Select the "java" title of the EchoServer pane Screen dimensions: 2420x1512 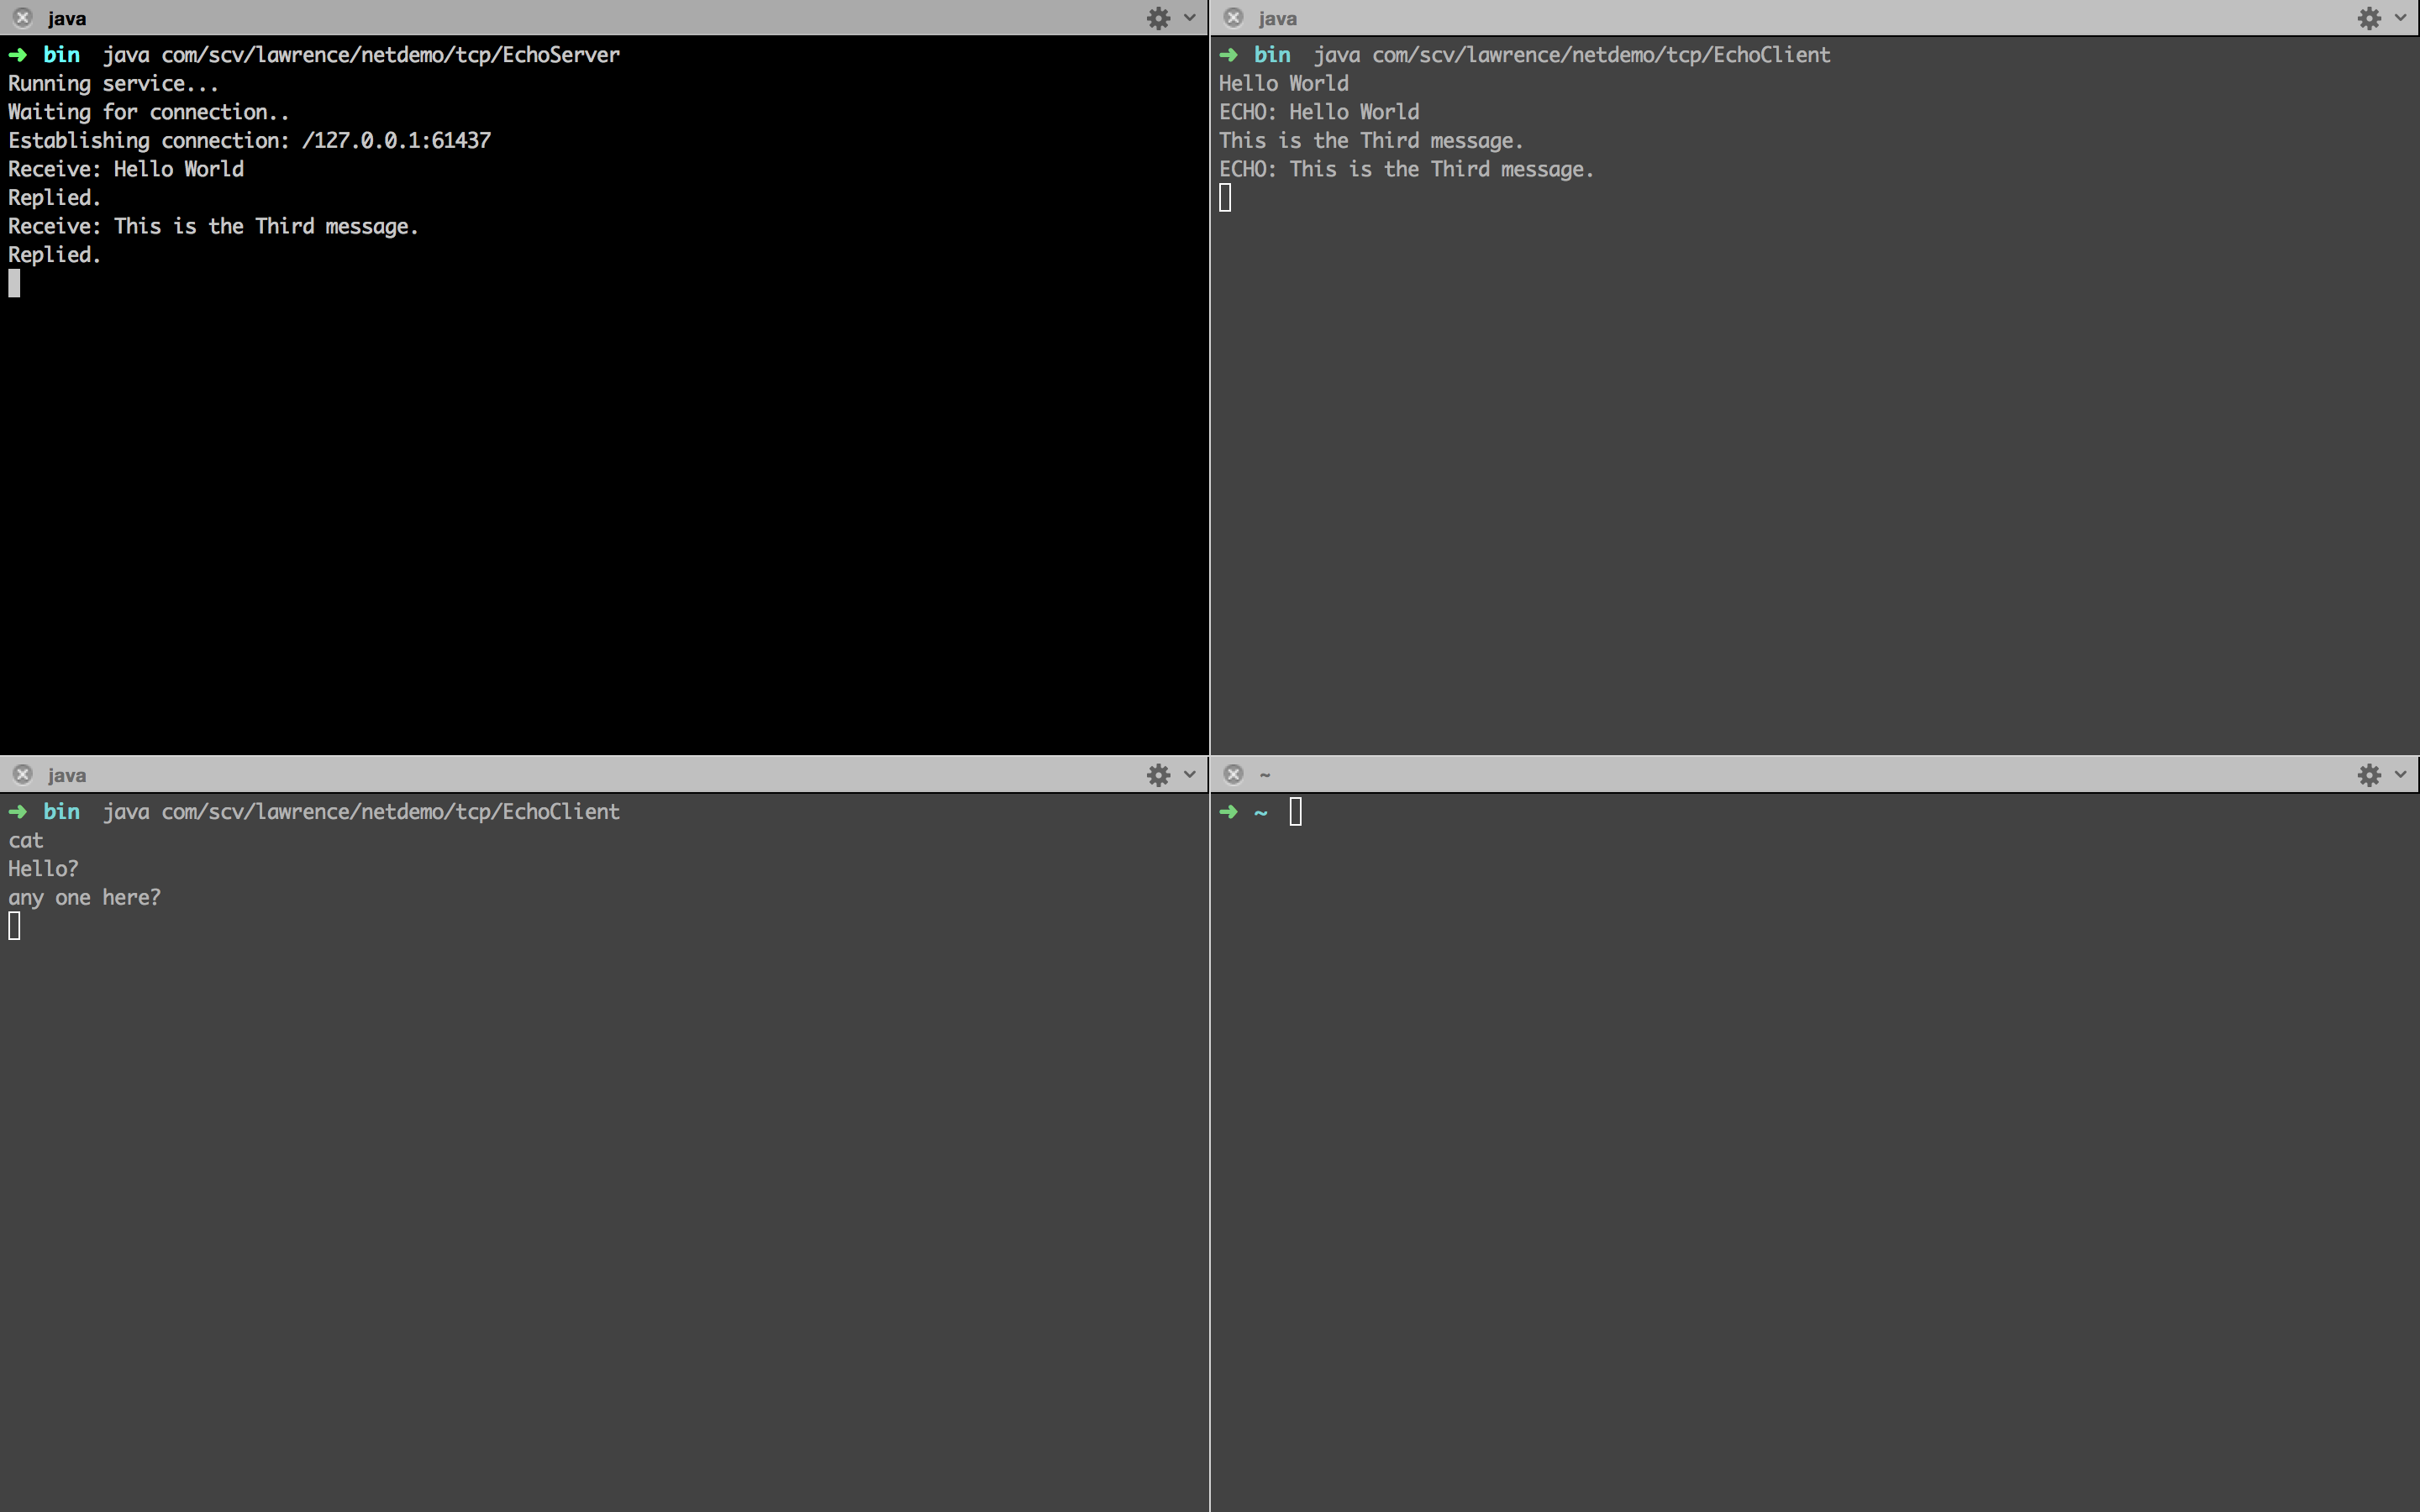[x=67, y=19]
